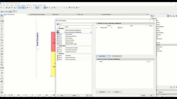
Task: Open the File menu
Action: 1,5
